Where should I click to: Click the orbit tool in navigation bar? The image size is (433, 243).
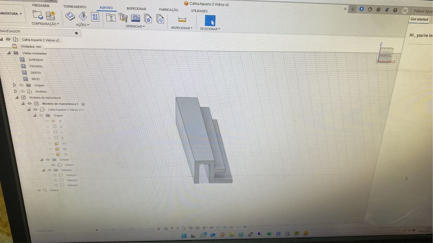(158, 228)
